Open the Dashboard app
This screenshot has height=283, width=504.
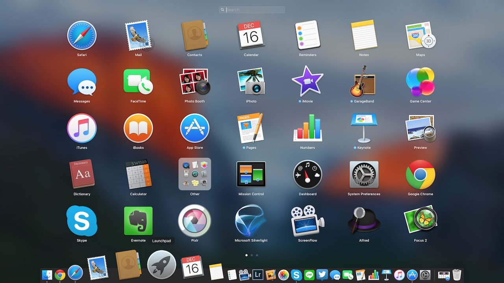(308, 175)
